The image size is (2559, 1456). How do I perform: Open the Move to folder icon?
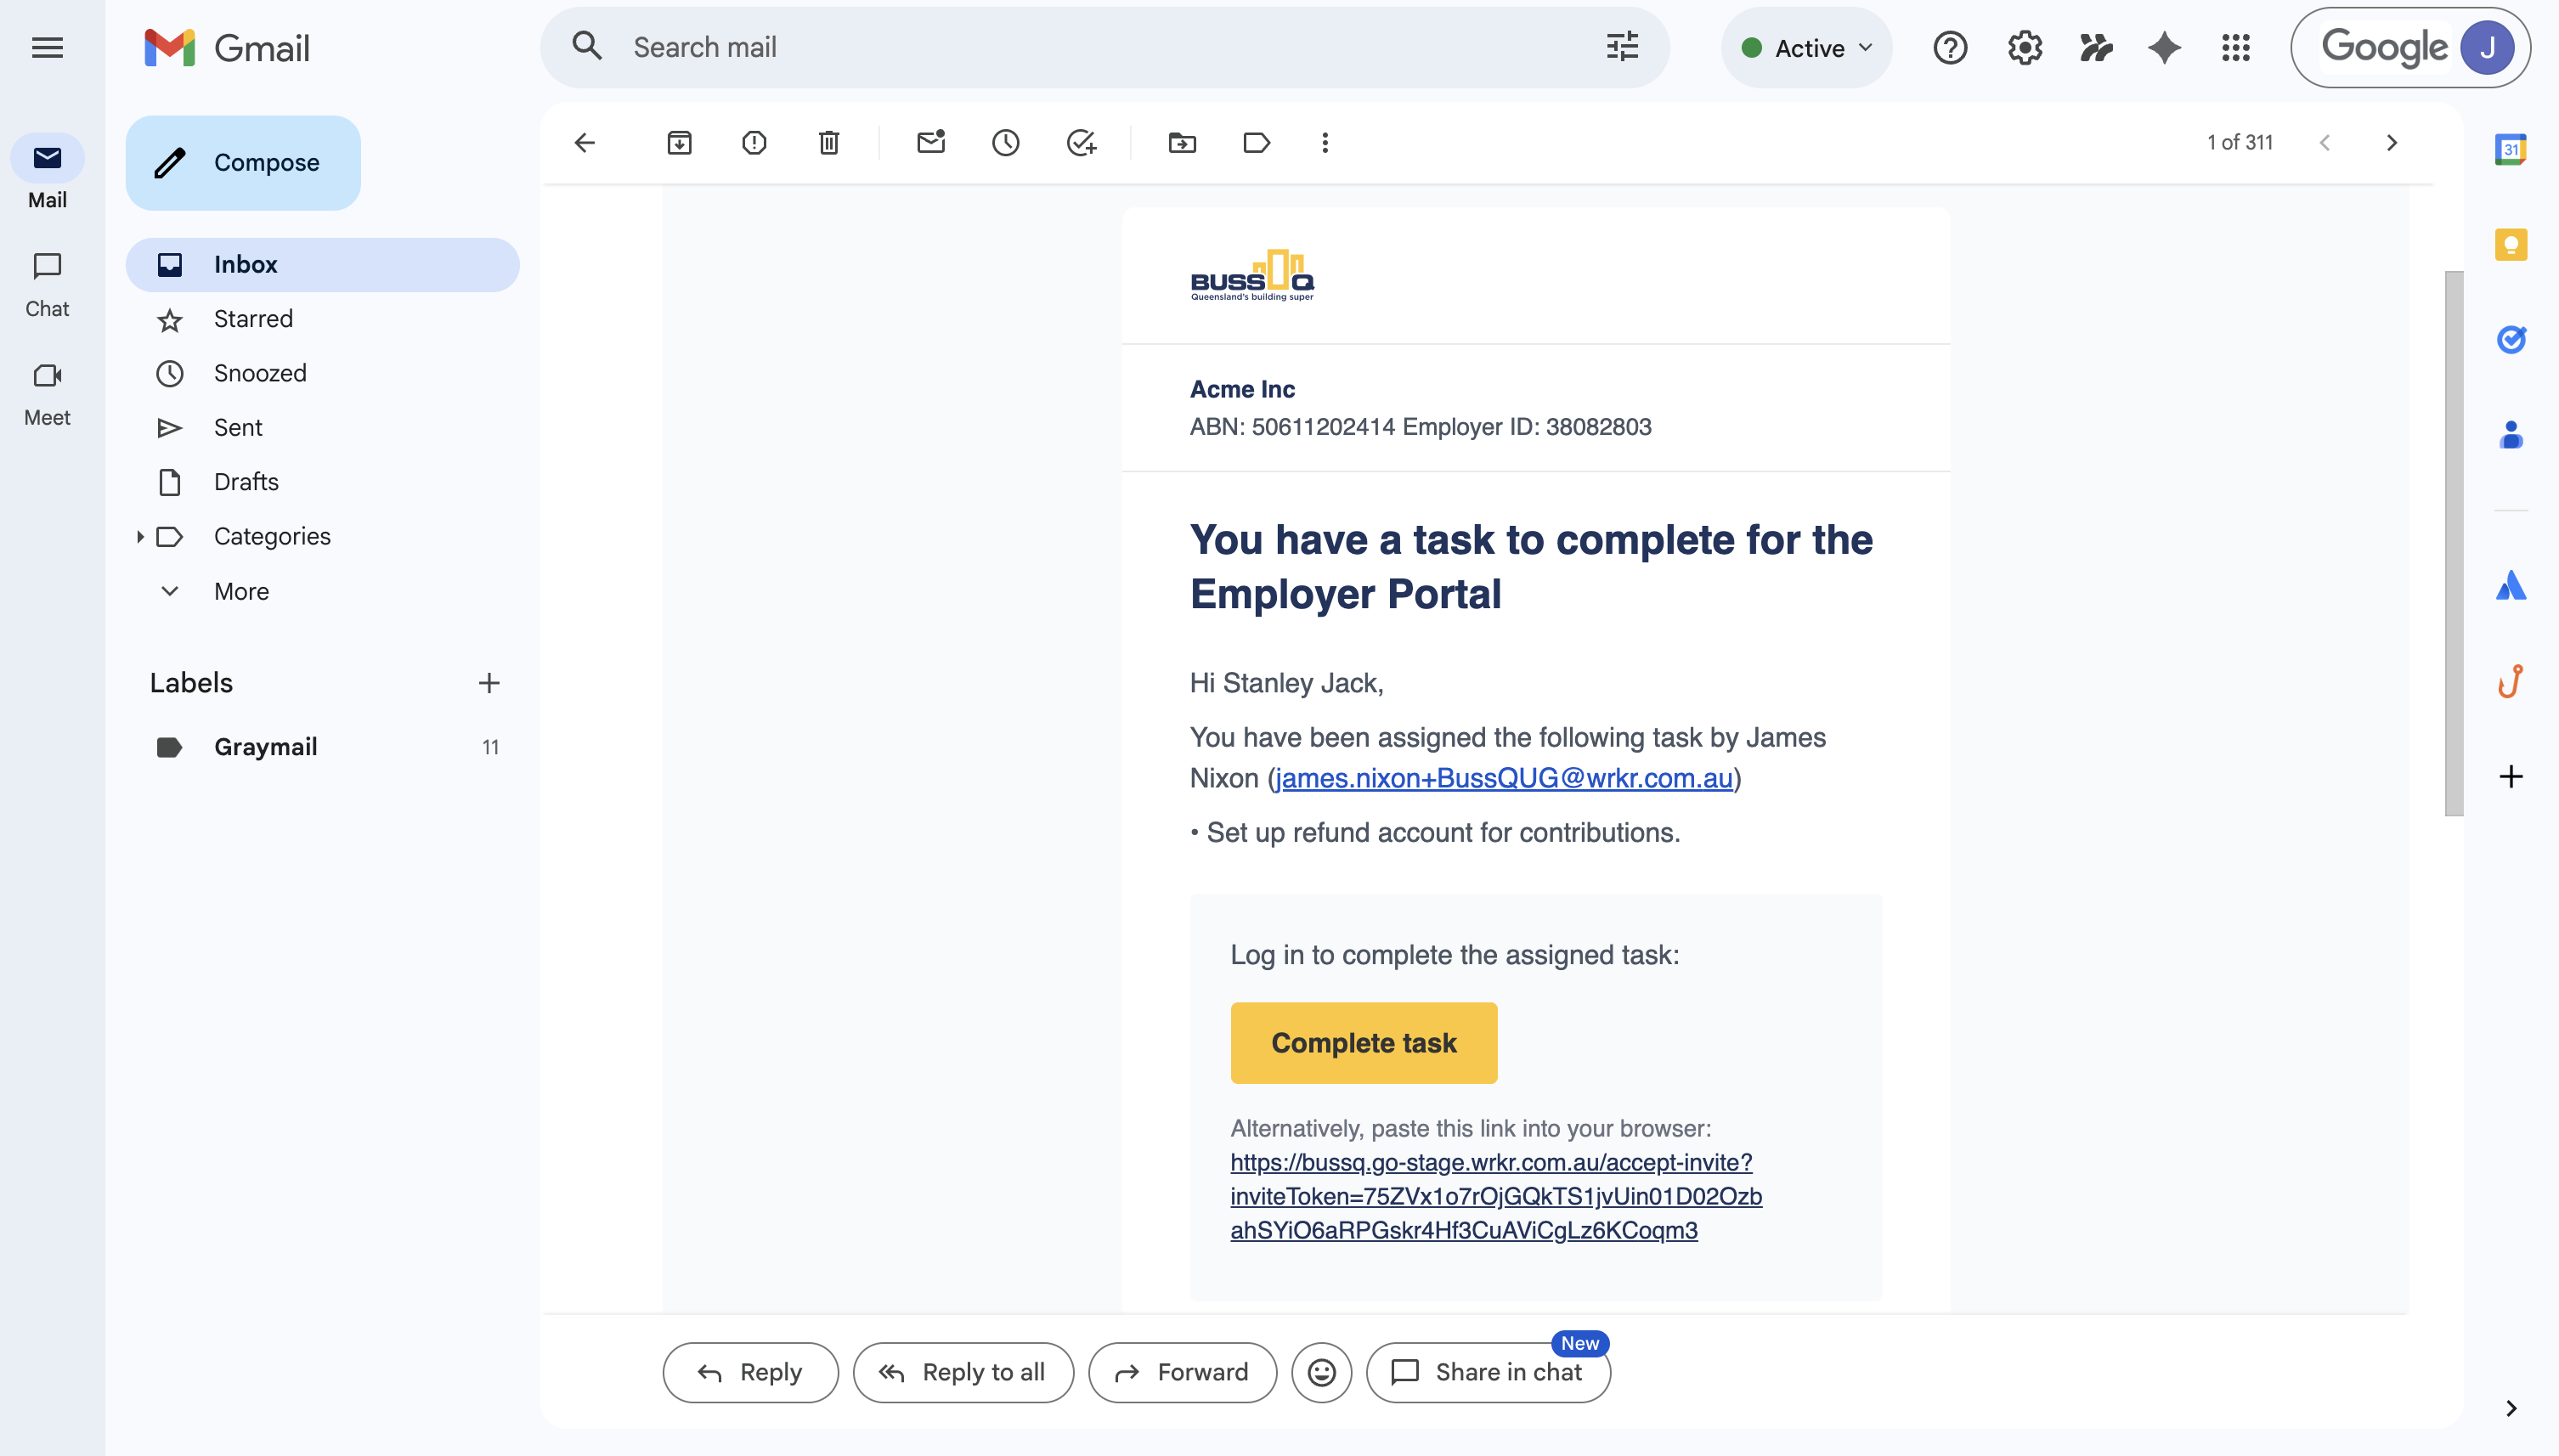click(x=1182, y=143)
